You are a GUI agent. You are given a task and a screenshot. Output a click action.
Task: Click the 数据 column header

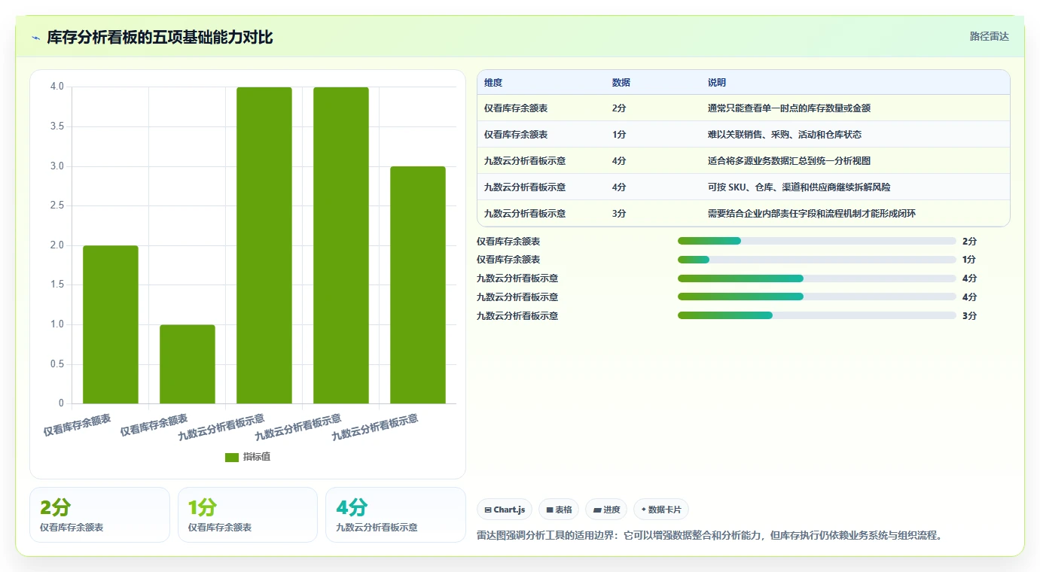pyautogui.click(x=621, y=83)
